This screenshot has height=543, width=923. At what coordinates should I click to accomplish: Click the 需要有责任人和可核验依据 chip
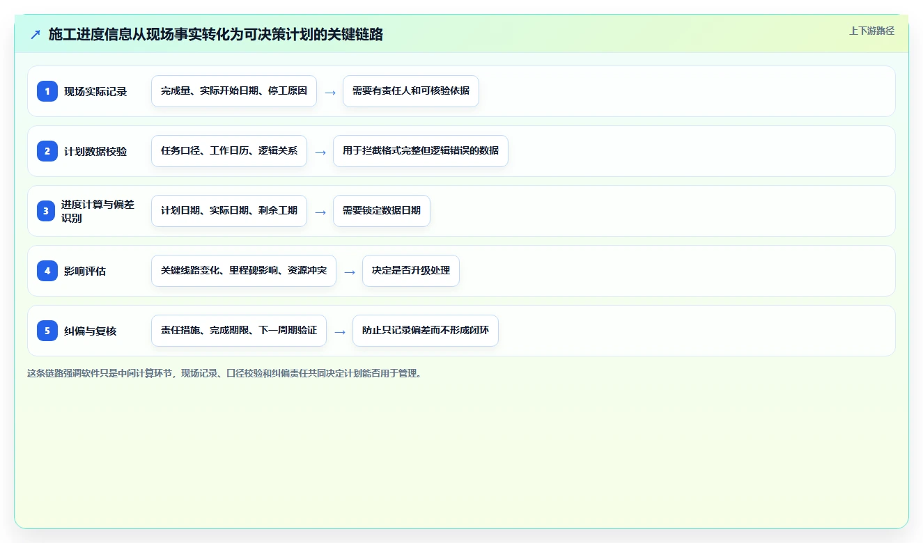(411, 91)
